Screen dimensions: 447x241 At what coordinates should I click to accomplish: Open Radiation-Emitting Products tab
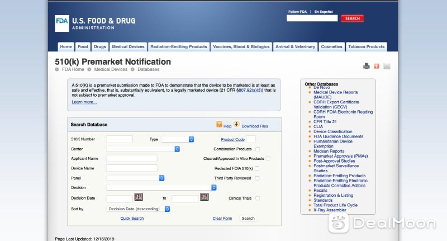tap(179, 47)
